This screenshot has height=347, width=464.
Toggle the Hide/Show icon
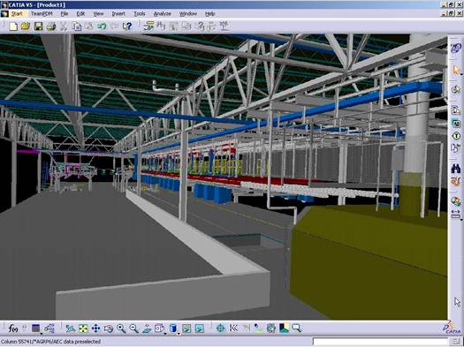click(x=186, y=328)
